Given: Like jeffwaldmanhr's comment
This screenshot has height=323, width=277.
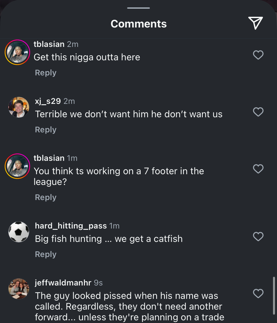Looking at the screenshot, I should [258, 294].
